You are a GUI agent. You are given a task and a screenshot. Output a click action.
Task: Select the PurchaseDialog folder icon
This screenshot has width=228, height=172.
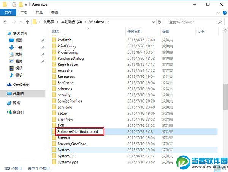coord(54,58)
